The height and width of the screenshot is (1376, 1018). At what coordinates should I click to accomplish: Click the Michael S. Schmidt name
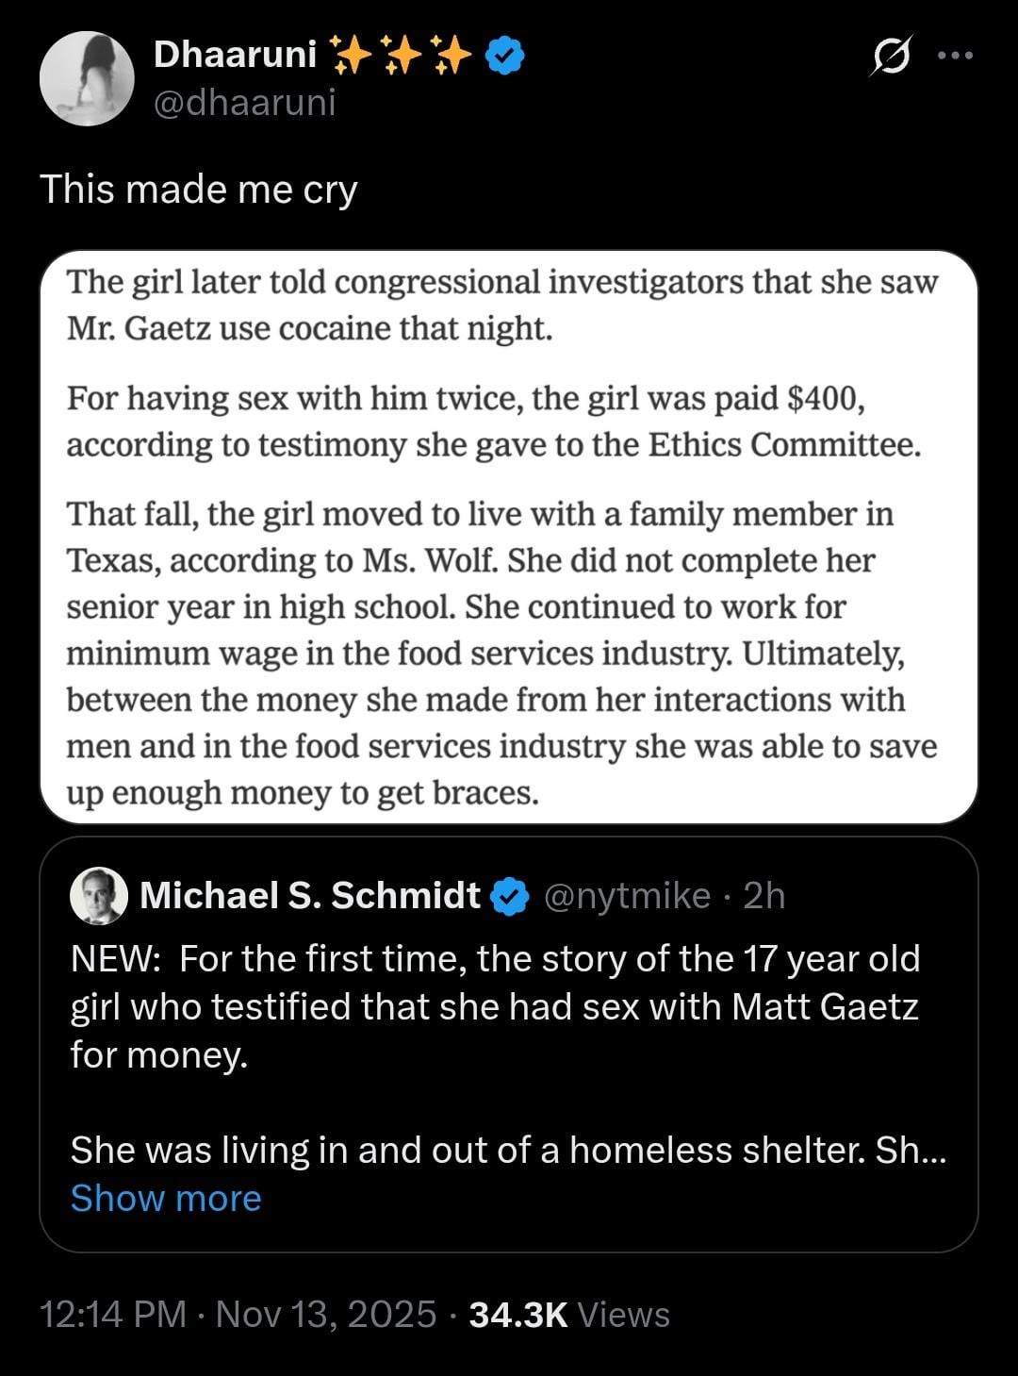click(x=310, y=895)
